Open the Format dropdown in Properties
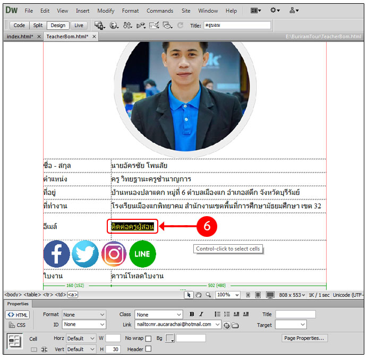Image resolution: width=367 pixels, height=359 pixels. tap(84, 314)
